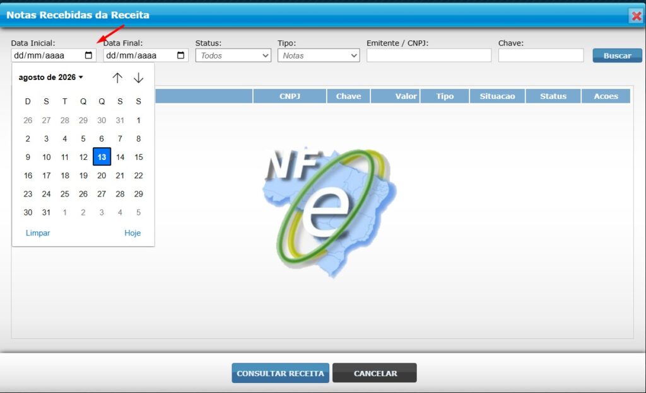Pick day 19 in the calendar
This screenshot has width=646, height=393.
point(83,176)
